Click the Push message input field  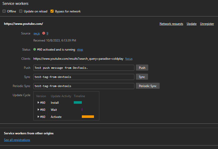(x=84, y=68)
